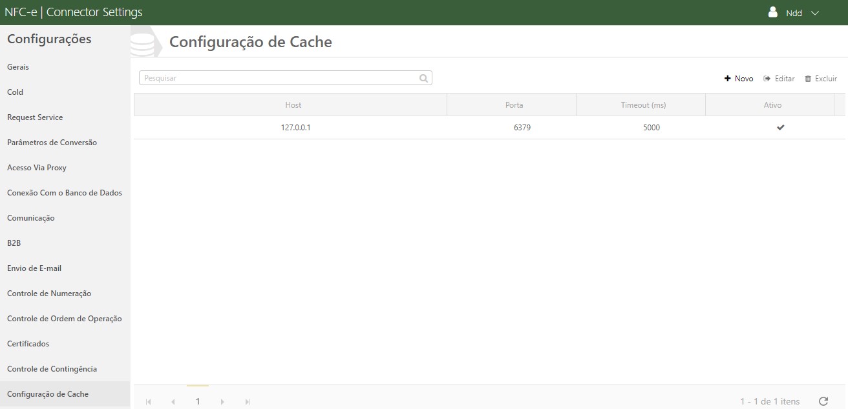The image size is (848, 409).
Task: Toggle the Ativo checkmark for 127.0.0.1
Action: click(780, 127)
